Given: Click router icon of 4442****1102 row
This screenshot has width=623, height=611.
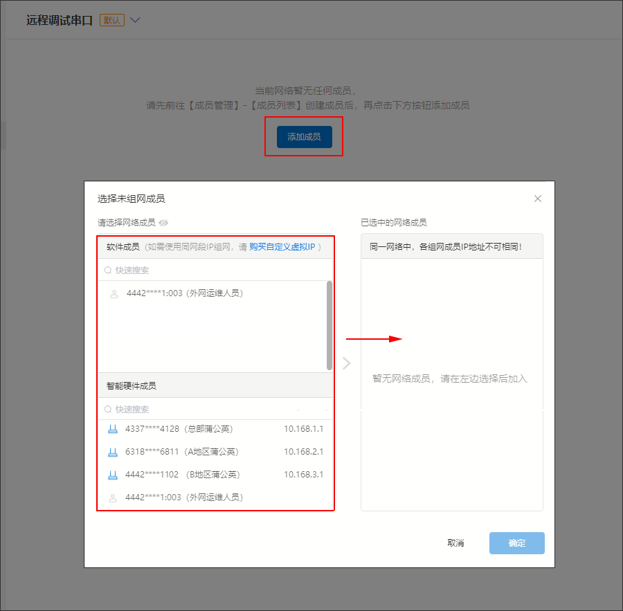Looking at the screenshot, I should (x=113, y=475).
